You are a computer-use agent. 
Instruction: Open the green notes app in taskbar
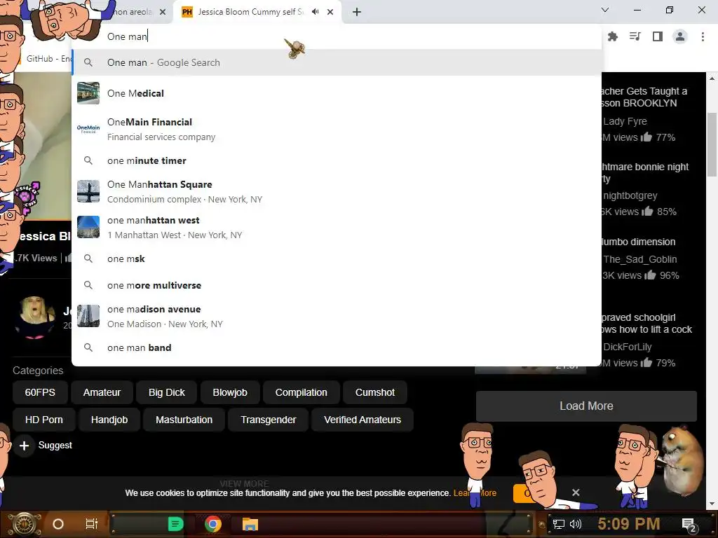pyautogui.click(x=175, y=524)
